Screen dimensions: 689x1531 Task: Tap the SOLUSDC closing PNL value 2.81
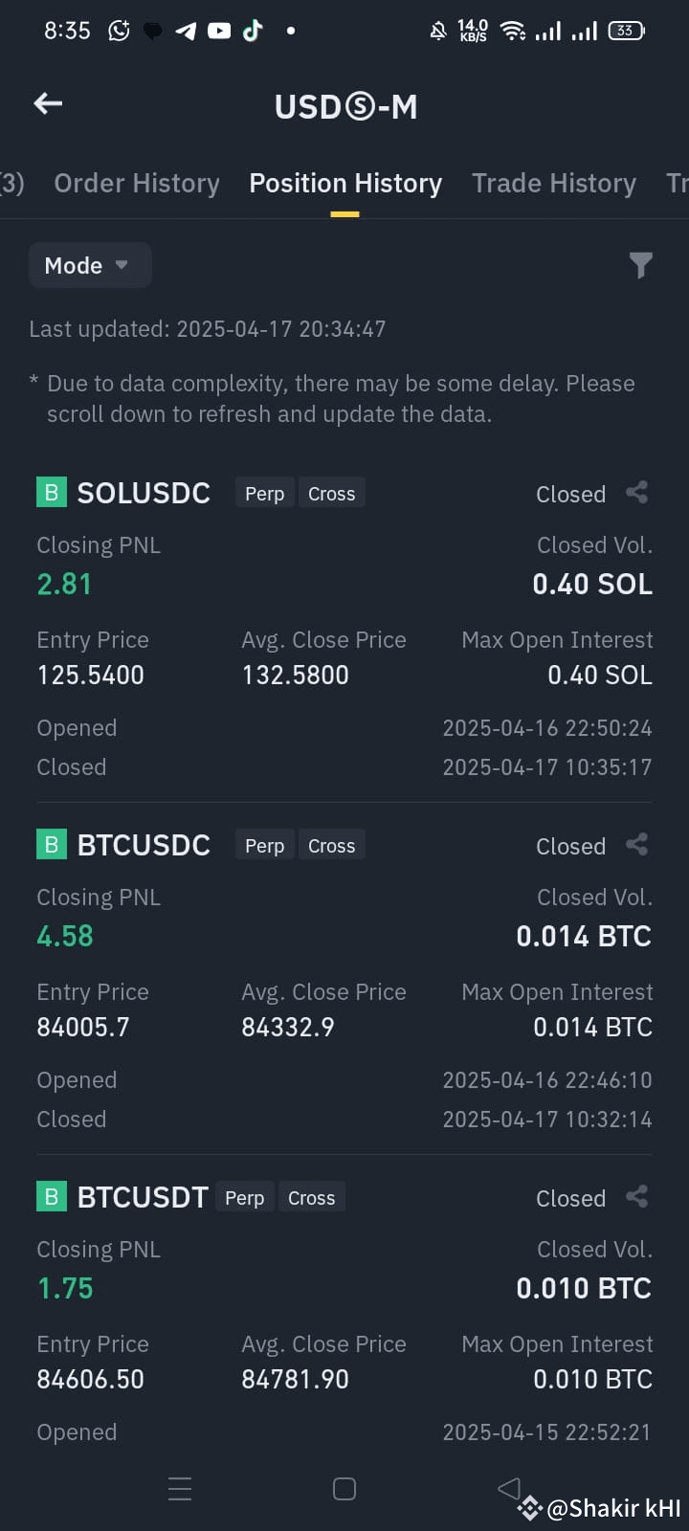pos(64,584)
